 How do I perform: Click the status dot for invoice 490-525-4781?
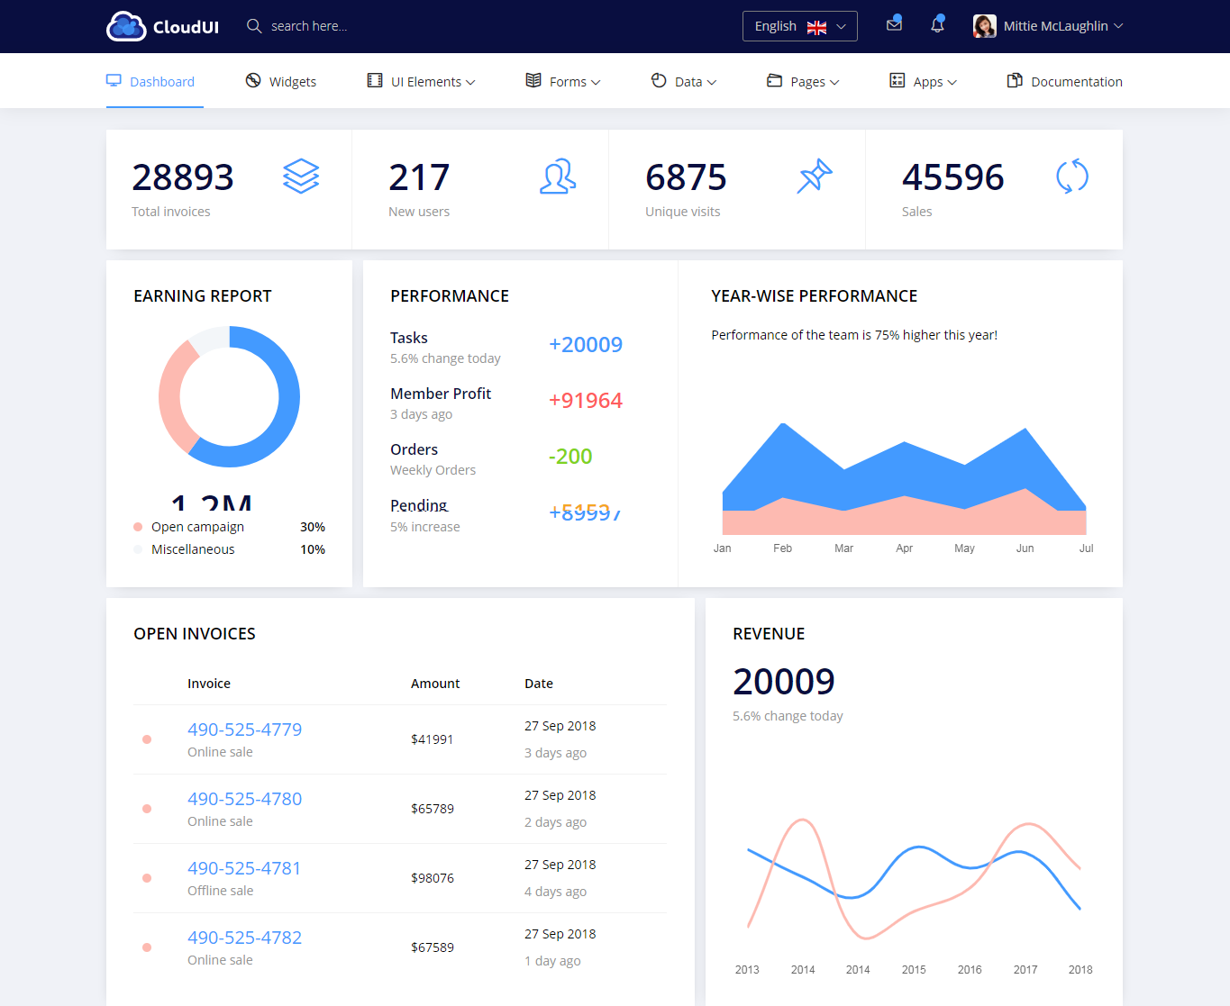[x=147, y=878]
